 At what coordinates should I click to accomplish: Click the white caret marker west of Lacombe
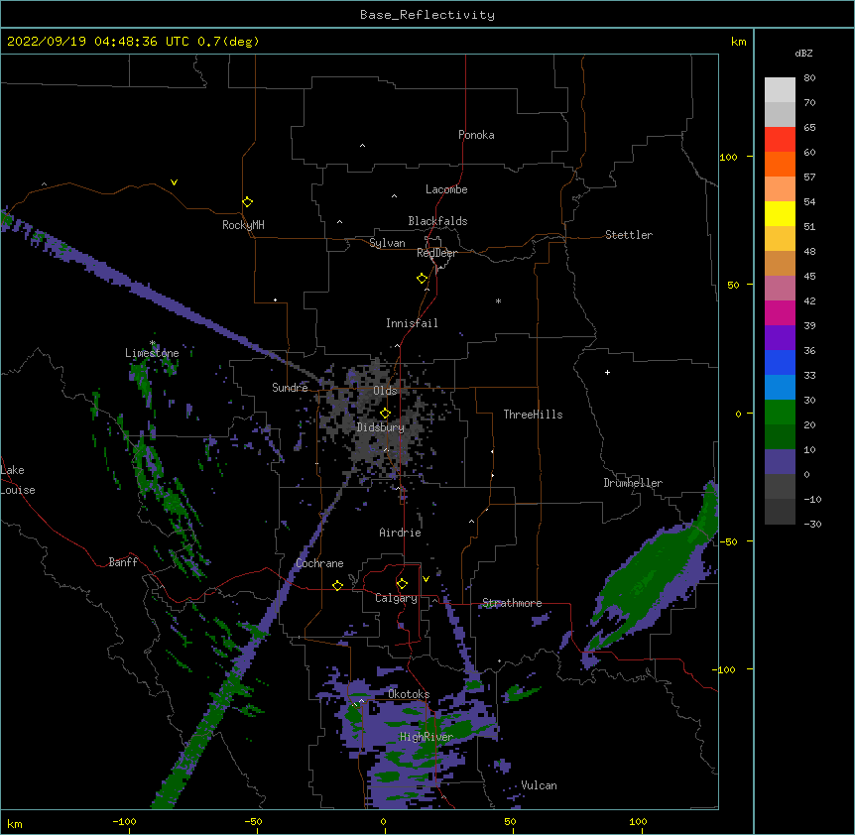[394, 195]
